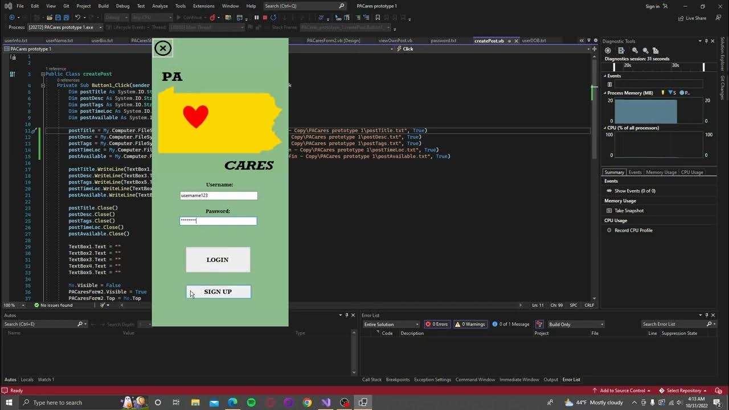Toggle 0 Warnings filter in Error List
Screen dimensions: 729x410
pyautogui.click(x=469, y=324)
